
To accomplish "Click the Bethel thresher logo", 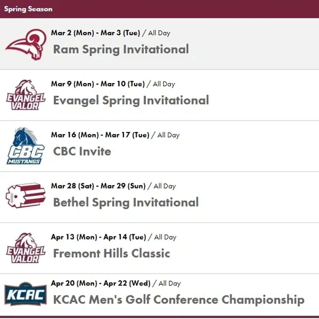I will (25, 196).
